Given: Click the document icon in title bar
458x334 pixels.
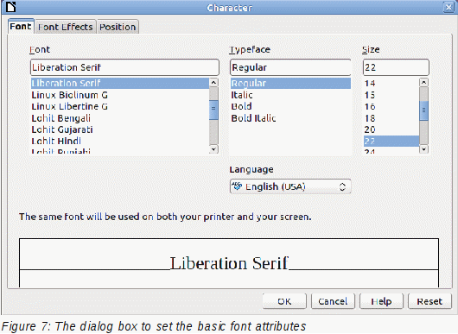Looking at the screenshot, I should (x=11, y=7).
